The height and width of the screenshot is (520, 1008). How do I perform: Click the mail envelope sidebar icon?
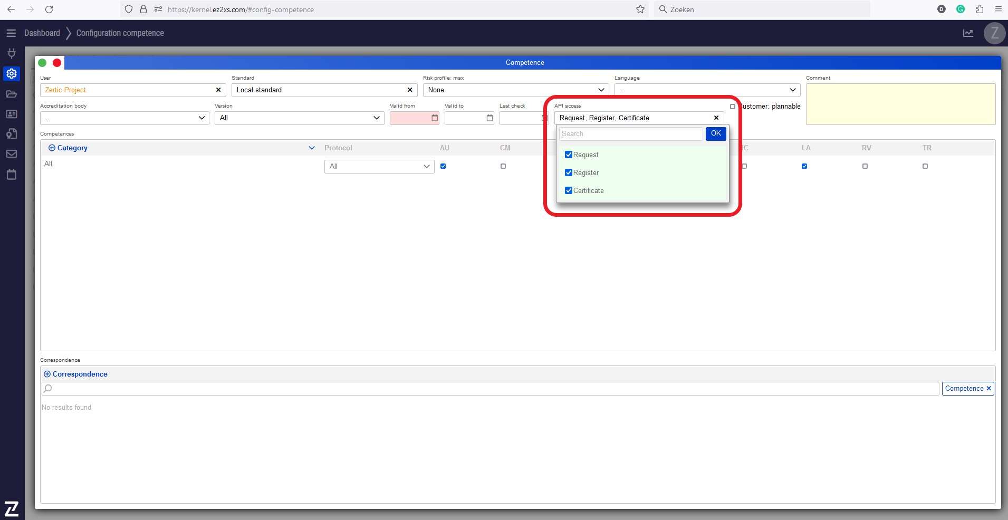12,154
